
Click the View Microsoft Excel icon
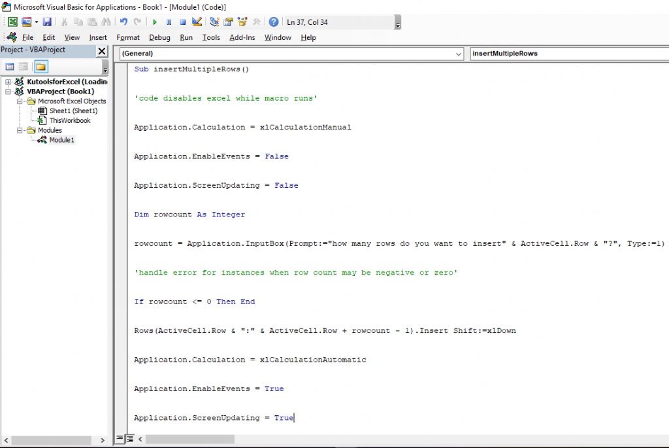tap(13, 22)
